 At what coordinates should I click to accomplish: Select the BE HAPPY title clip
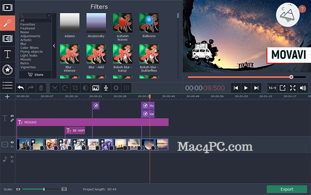coord(75,130)
